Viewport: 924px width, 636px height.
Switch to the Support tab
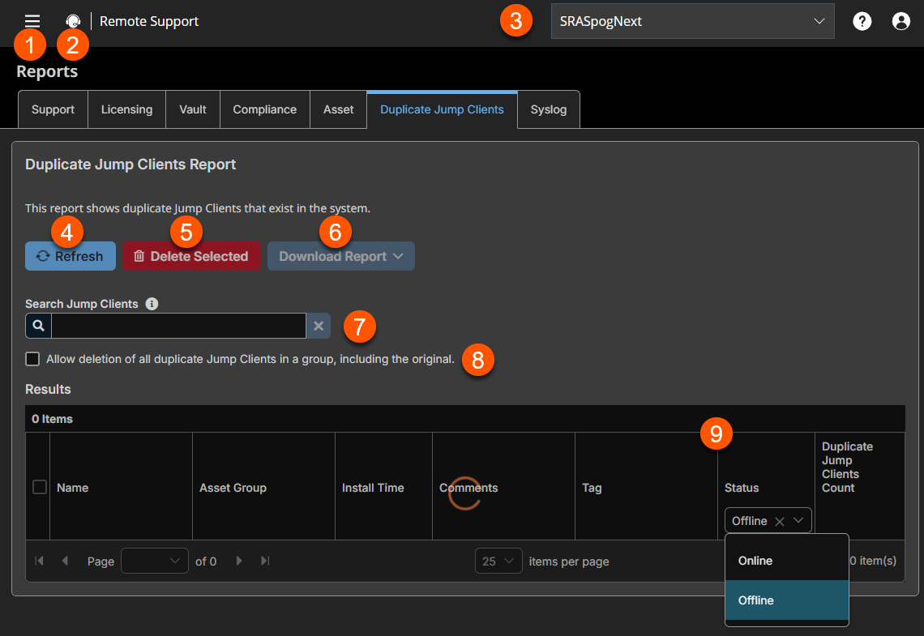(x=53, y=109)
